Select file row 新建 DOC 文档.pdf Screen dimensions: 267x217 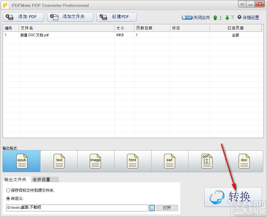133,35
